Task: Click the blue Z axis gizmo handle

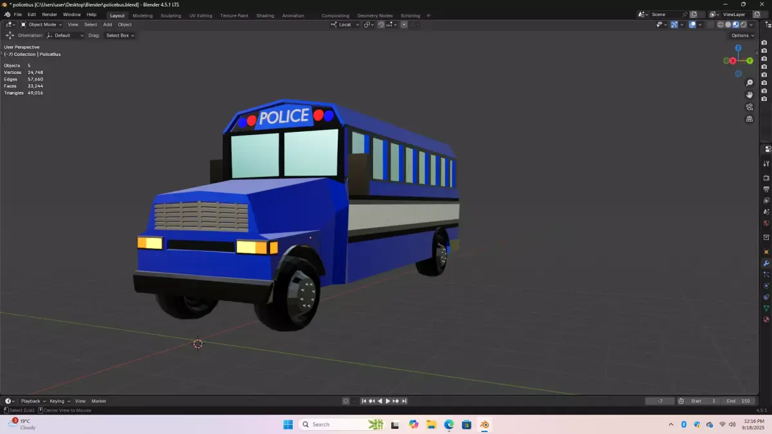Action: (x=738, y=48)
